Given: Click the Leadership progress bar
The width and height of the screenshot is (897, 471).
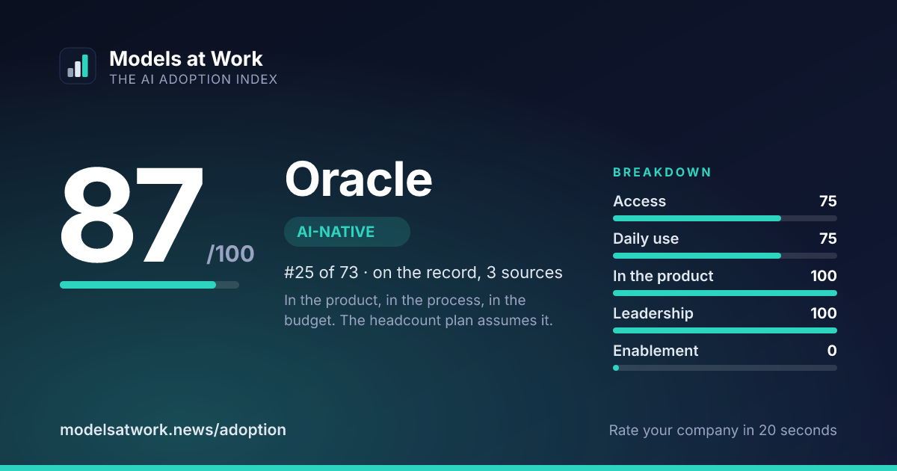Looking at the screenshot, I should click(x=725, y=330).
